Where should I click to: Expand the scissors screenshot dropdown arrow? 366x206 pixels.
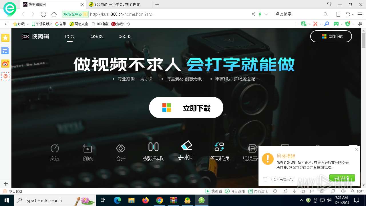pos(321,24)
